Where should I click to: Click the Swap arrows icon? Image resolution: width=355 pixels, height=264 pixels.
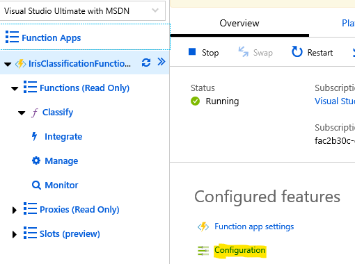243,51
